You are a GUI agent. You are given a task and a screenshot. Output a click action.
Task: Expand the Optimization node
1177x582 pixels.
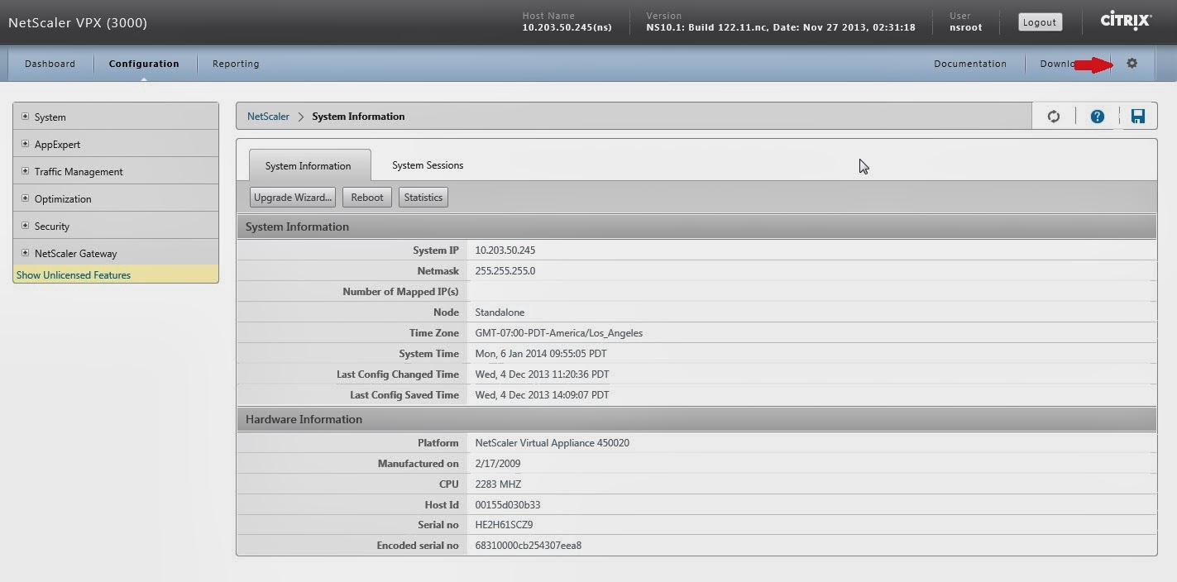coord(25,198)
